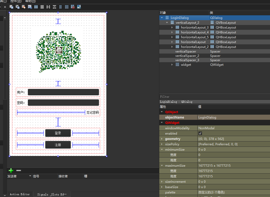Screen dimensions: 270x197
Task: Lay out horizontally in splitter
Action: point(48,7)
